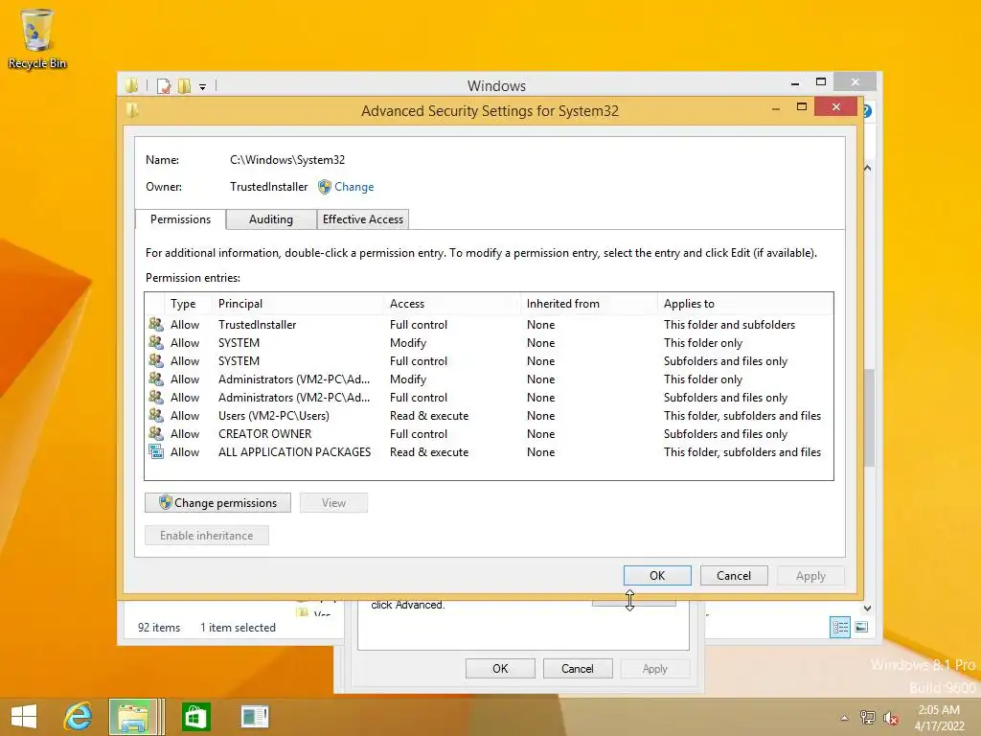Click the Change owner link

coord(354,187)
